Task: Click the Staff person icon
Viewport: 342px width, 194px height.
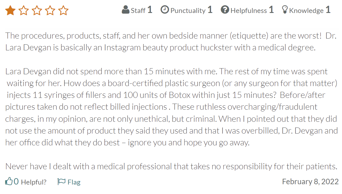Action: [126, 10]
